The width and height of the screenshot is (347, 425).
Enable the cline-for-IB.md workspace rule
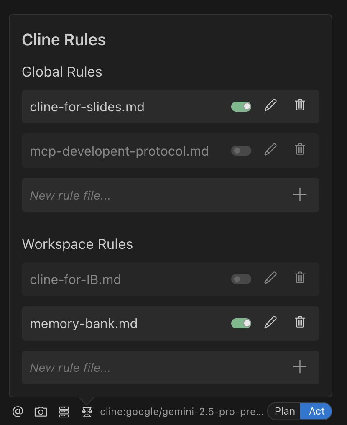(241, 279)
